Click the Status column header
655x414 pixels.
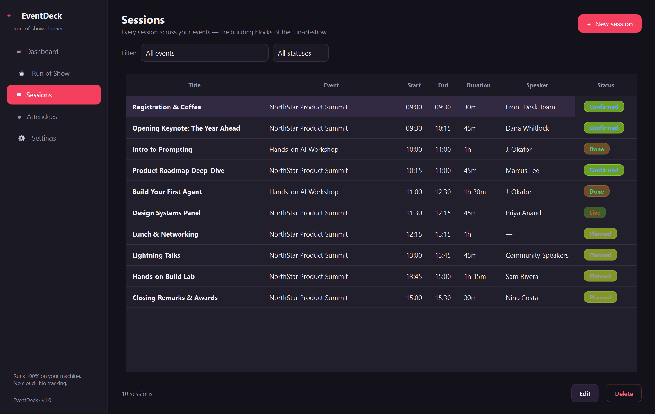(x=606, y=85)
